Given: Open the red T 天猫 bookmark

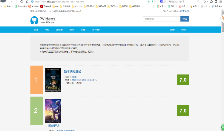Looking at the screenshot, I should (x=46, y=7).
